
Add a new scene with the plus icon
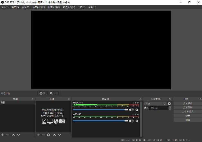(x=3, y=135)
